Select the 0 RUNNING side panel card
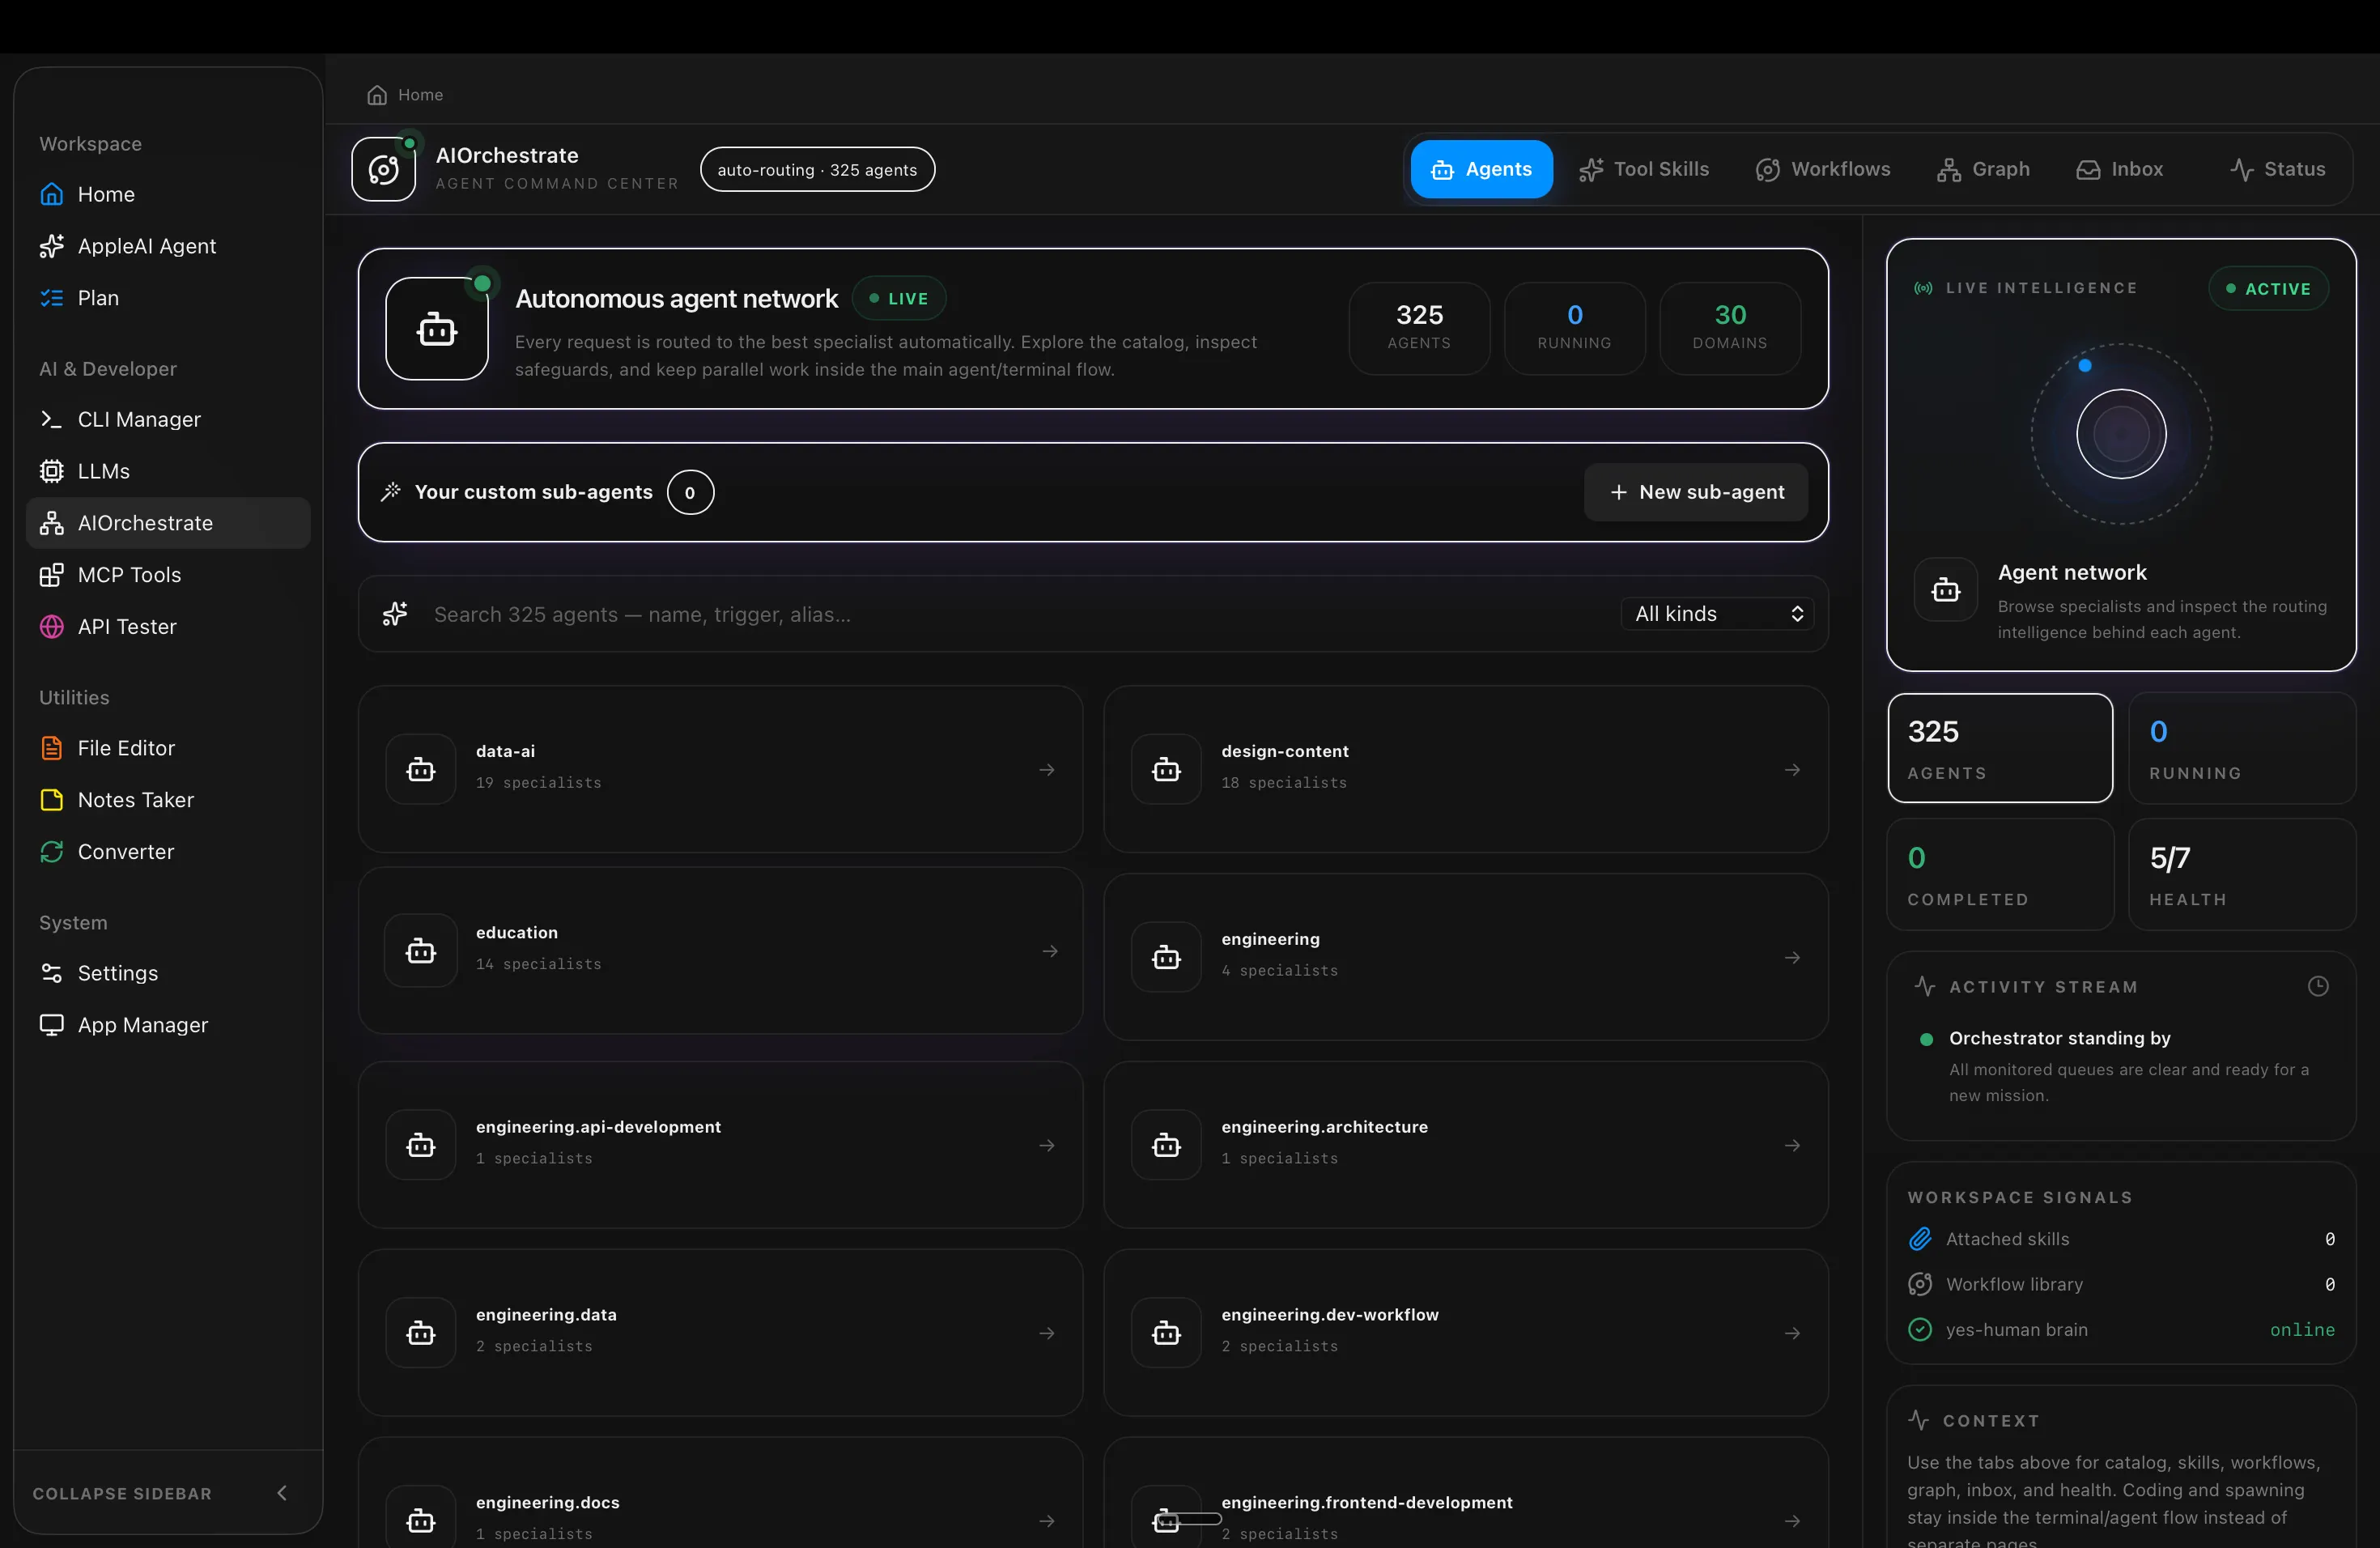 2242,748
